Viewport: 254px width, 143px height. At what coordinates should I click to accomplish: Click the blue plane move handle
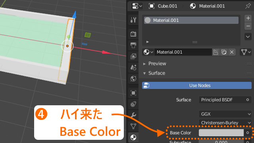click(85, 44)
